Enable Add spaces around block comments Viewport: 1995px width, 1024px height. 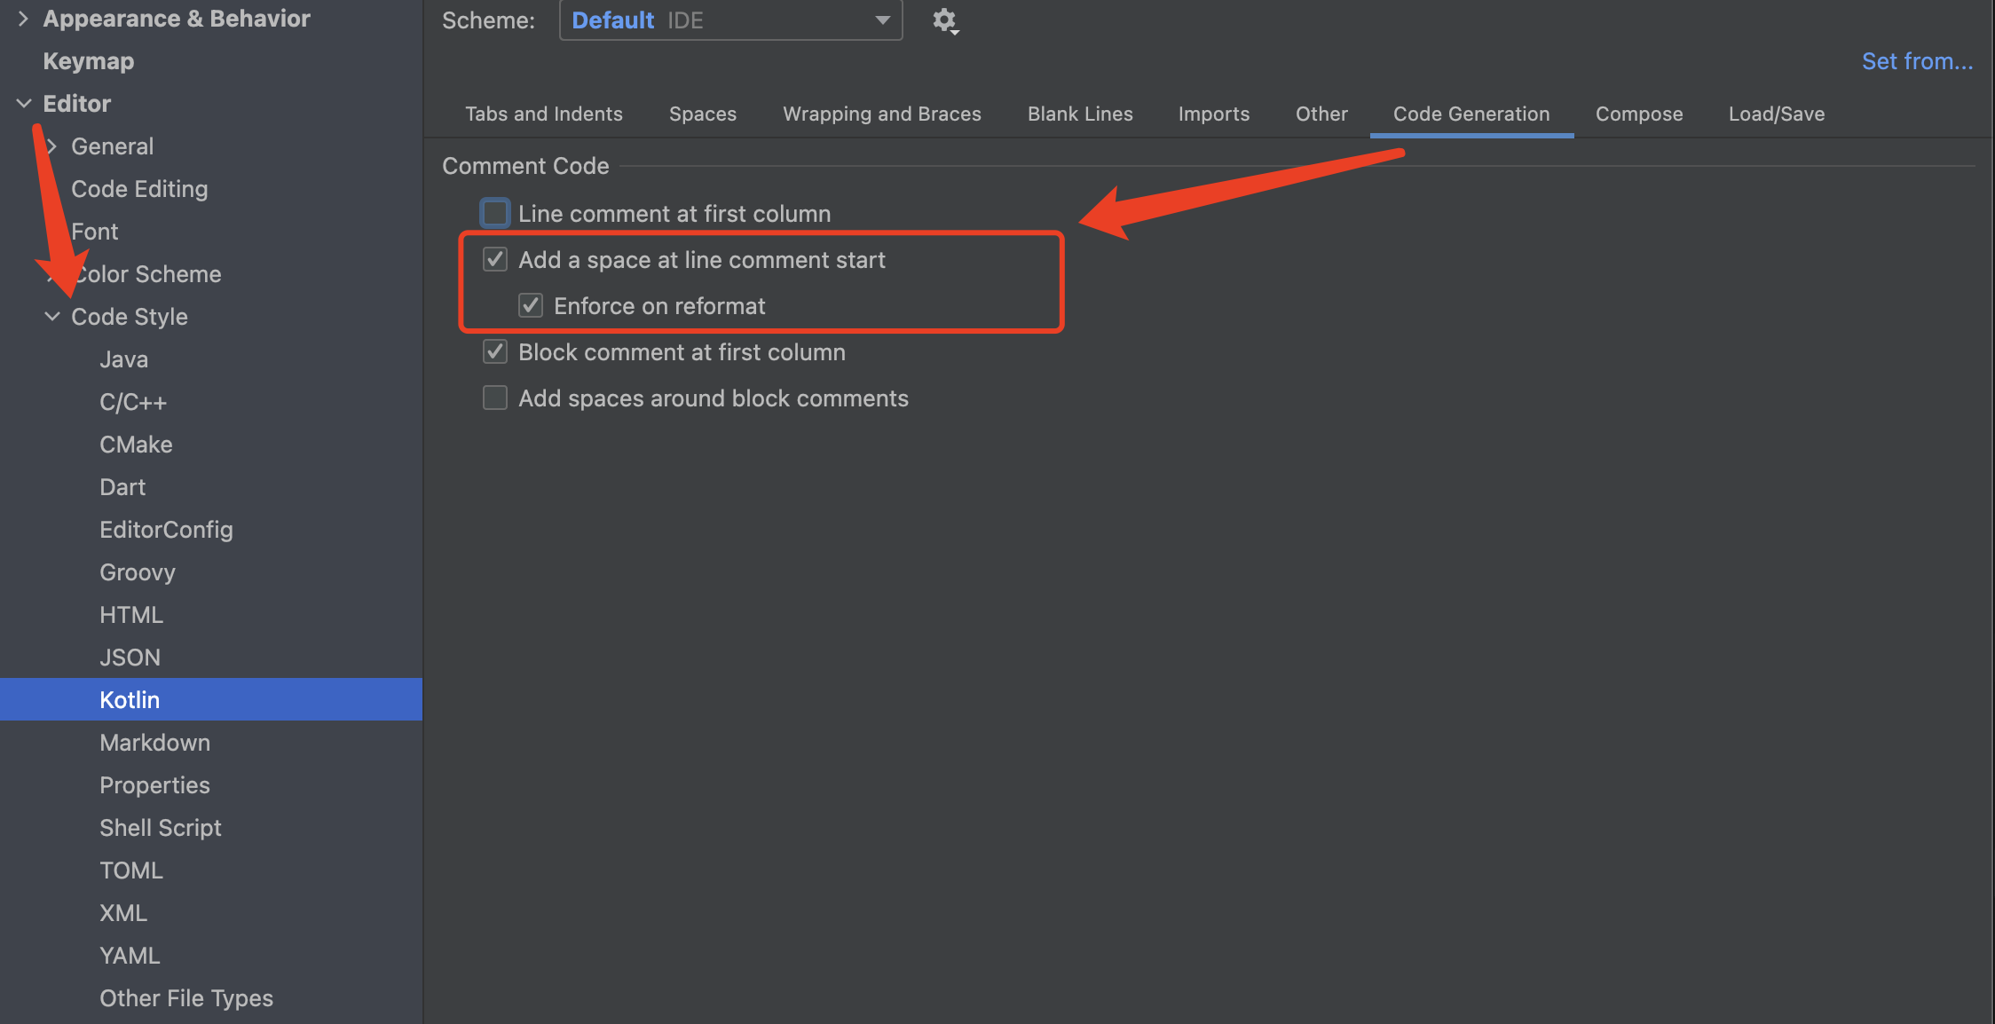tap(495, 398)
